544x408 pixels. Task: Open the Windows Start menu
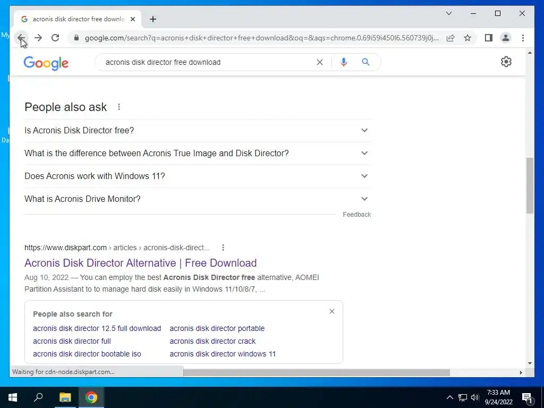tap(13, 397)
